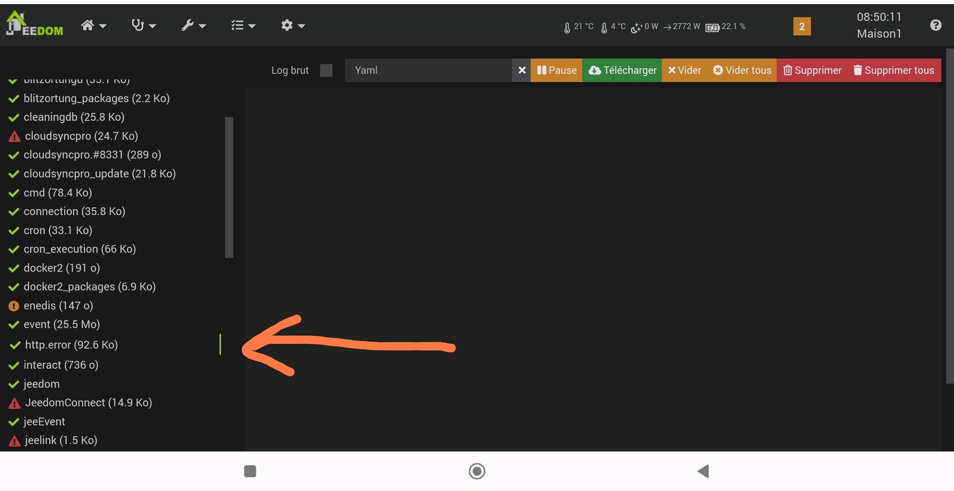Click the indoor temperature 21 °C indicator
This screenshot has height=491, width=954.
(579, 27)
